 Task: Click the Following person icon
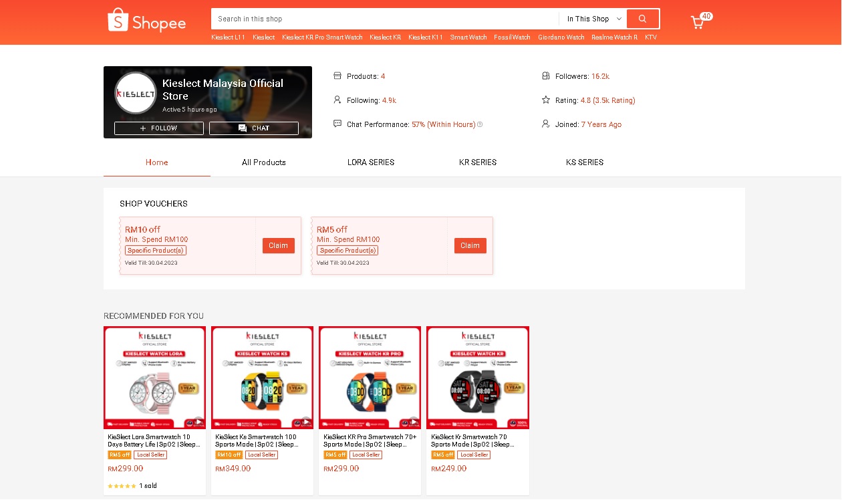click(x=337, y=100)
